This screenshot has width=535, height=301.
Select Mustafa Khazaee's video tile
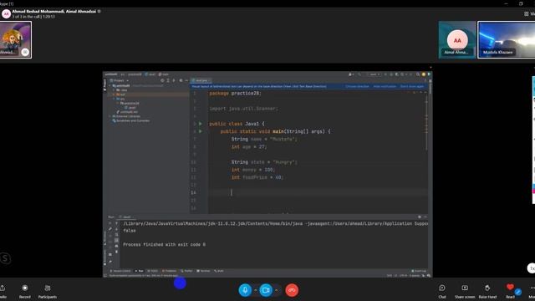click(x=507, y=39)
